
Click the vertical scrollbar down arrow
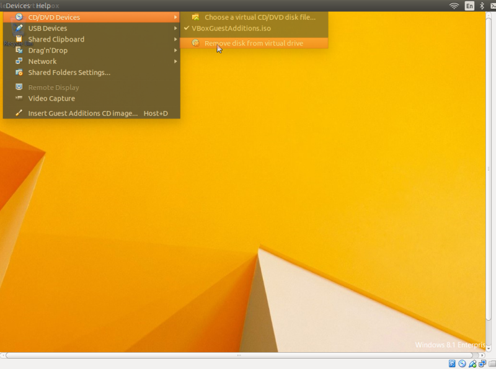tap(489, 349)
